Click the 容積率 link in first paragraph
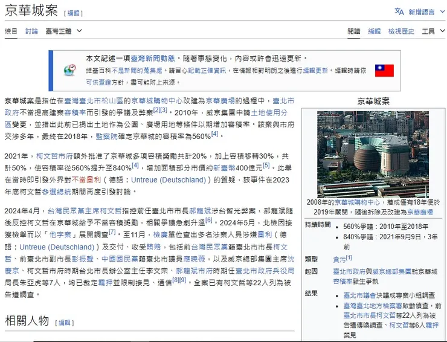 [75, 112]
